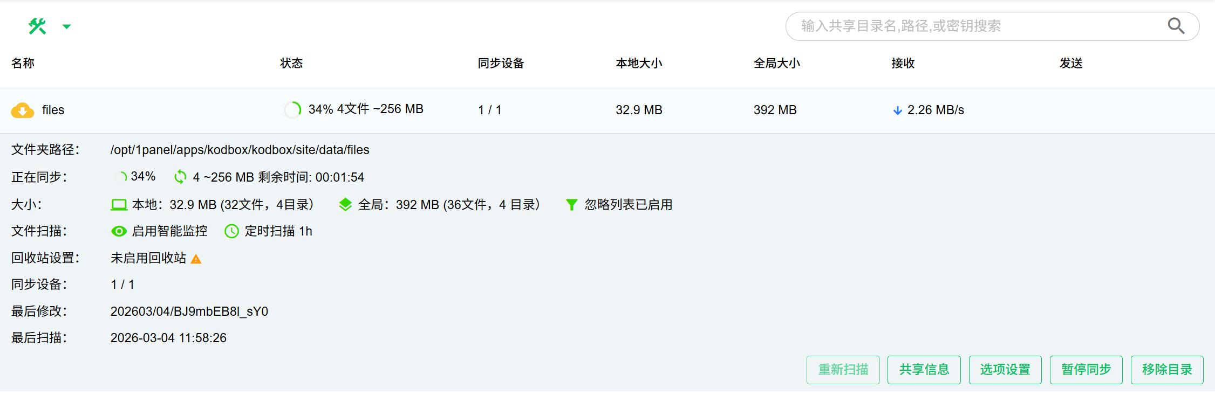Click the global size layers icon
This screenshot has height=395, width=1215.
[345, 205]
